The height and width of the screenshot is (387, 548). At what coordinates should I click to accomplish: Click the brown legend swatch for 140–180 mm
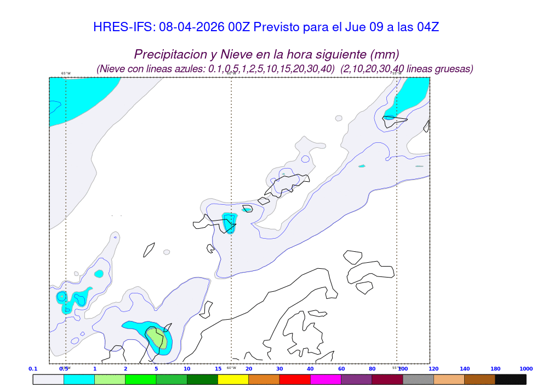point(480,379)
